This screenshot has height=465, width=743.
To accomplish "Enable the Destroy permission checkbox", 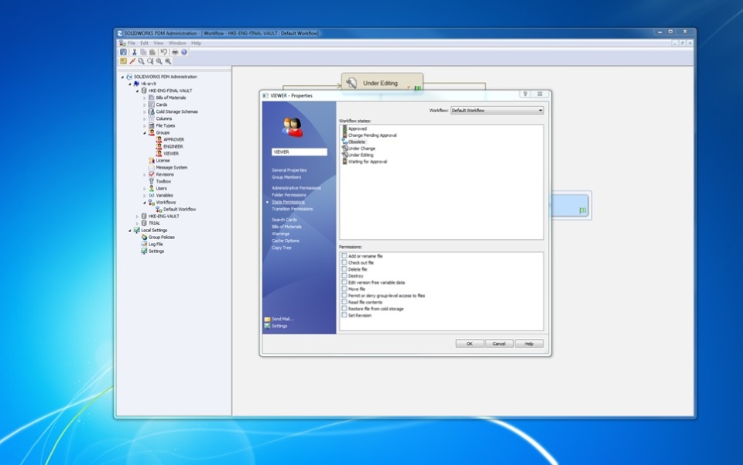I will pos(344,275).
